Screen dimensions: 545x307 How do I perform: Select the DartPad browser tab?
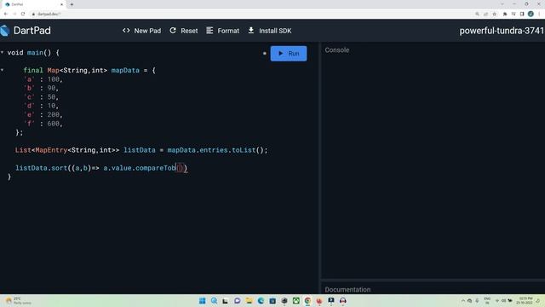click(x=33, y=4)
